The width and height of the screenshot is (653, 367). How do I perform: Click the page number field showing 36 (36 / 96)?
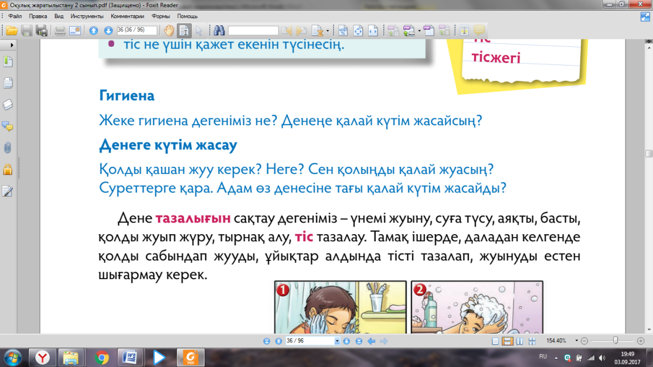[137, 30]
